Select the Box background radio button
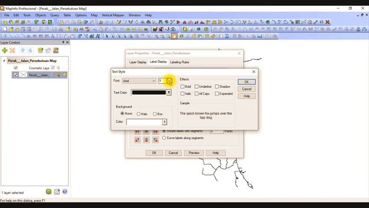The width and height of the screenshot is (369, 208). pyautogui.click(x=155, y=114)
